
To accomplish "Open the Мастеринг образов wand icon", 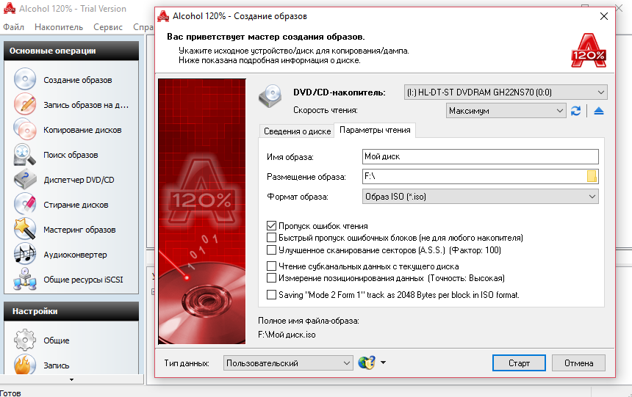I will pos(25,229).
